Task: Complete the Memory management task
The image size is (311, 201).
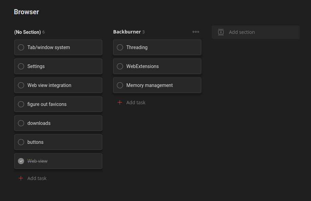Action: pyautogui.click(x=120, y=85)
